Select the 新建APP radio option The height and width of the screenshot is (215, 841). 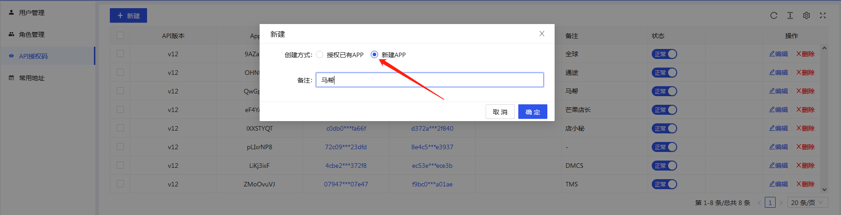coord(374,54)
